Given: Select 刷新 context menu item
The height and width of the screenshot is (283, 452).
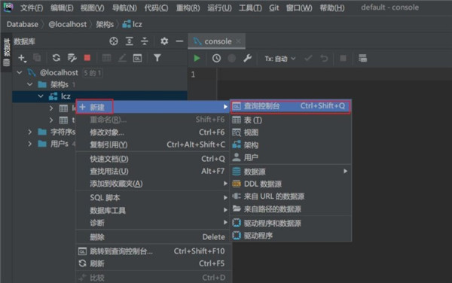Looking at the screenshot, I should pos(153,263).
